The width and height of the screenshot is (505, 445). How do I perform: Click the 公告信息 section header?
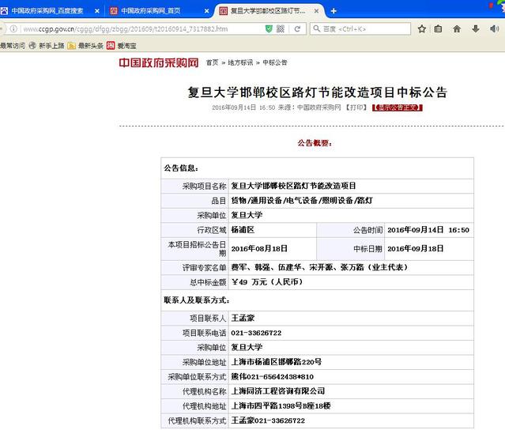pos(181,168)
